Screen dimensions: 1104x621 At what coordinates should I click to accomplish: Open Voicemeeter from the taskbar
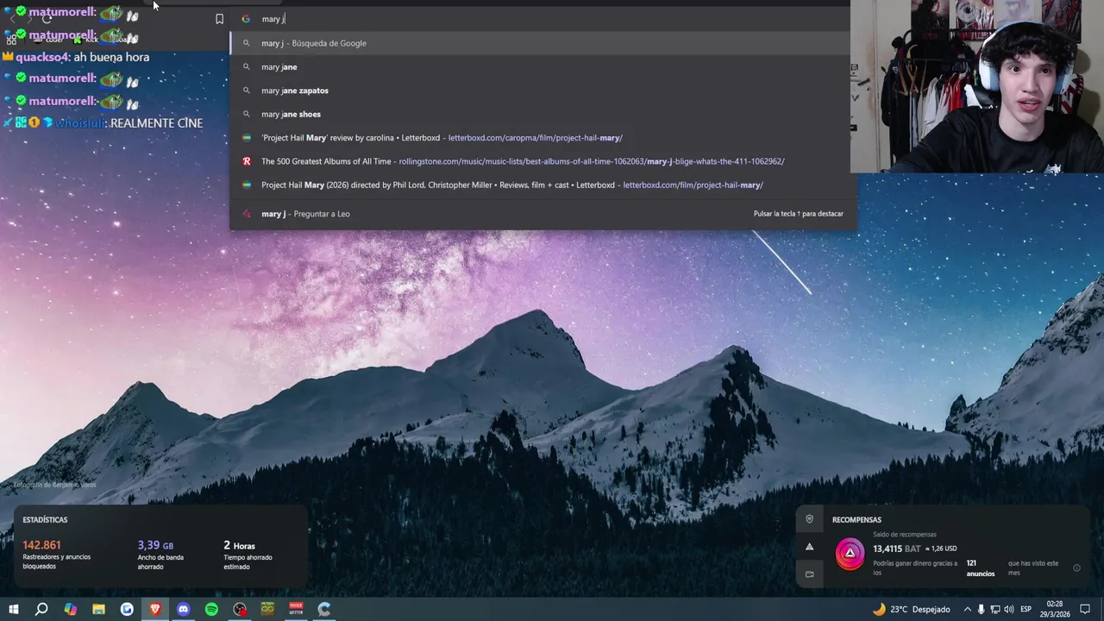pos(296,609)
